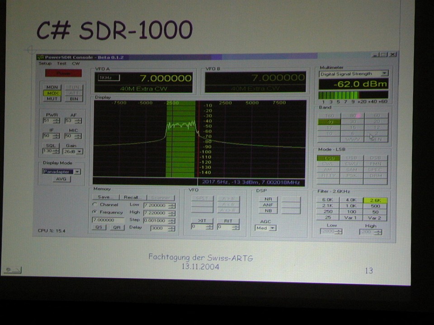Open the CW menu

tap(75, 63)
